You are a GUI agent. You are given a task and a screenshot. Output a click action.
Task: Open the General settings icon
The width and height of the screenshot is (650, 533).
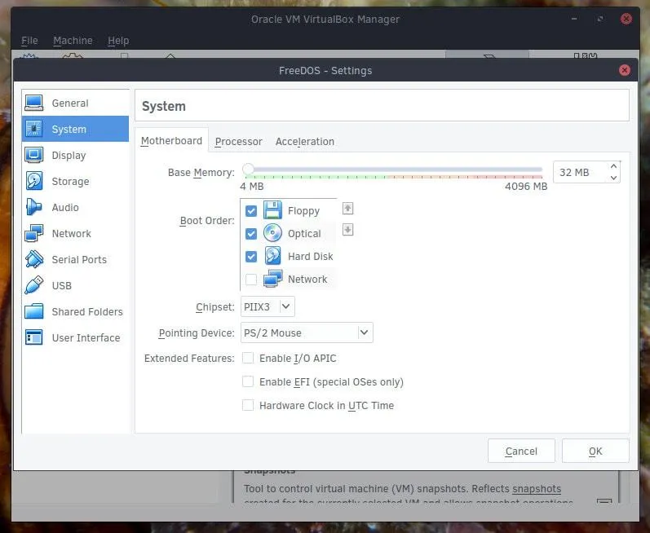click(34, 104)
